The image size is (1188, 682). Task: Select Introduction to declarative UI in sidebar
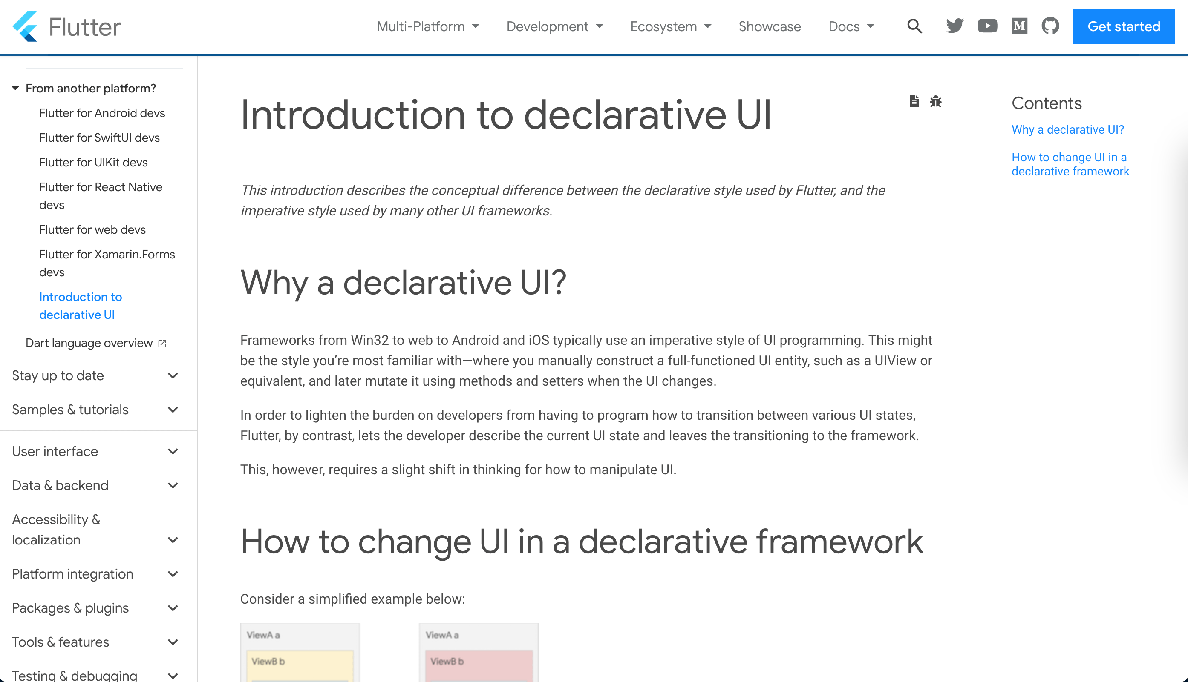point(81,306)
